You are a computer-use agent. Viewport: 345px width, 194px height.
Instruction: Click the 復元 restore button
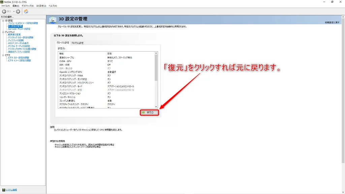pyautogui.click(x=149, y=112)
